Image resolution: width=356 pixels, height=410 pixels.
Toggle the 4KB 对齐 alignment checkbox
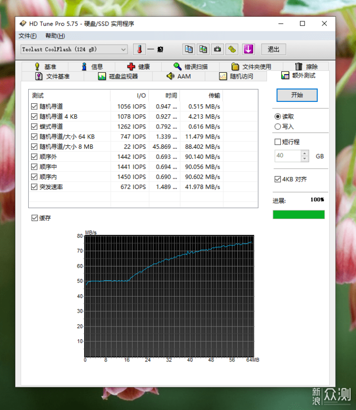point(277,179)
